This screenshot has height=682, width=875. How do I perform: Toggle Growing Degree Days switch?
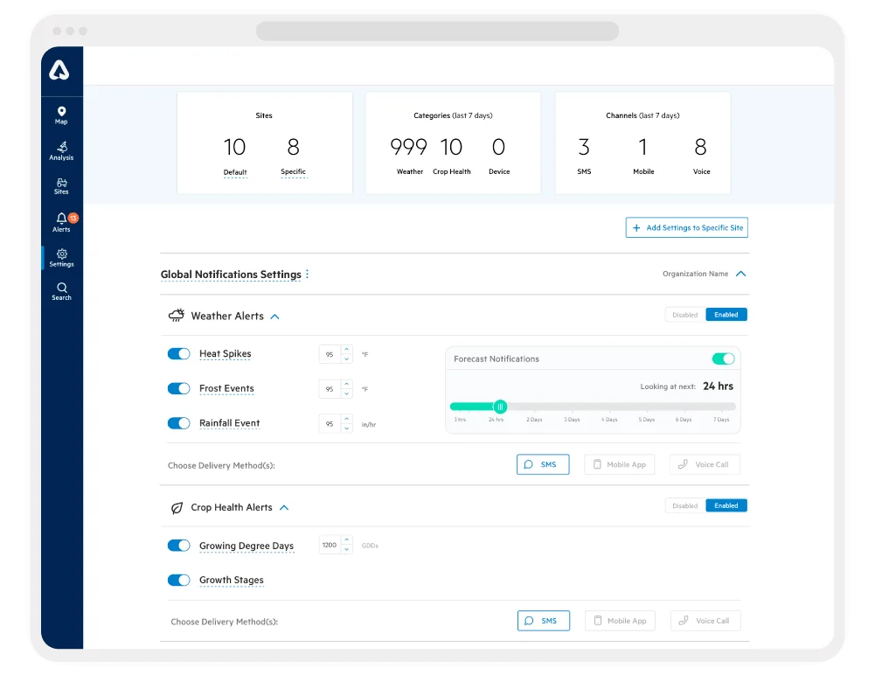(178, 546)
